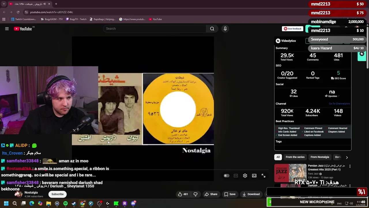Open Discord from taskbar
Screen dimensions: 369x208
tap(133, 203)
